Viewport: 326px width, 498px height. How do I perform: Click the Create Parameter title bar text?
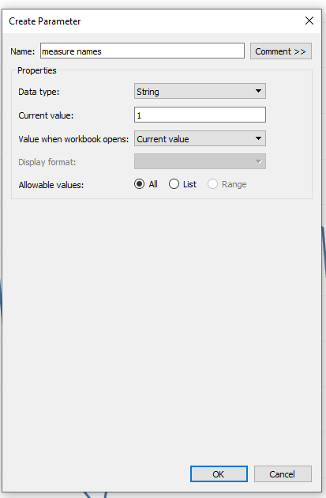point(45,21)
